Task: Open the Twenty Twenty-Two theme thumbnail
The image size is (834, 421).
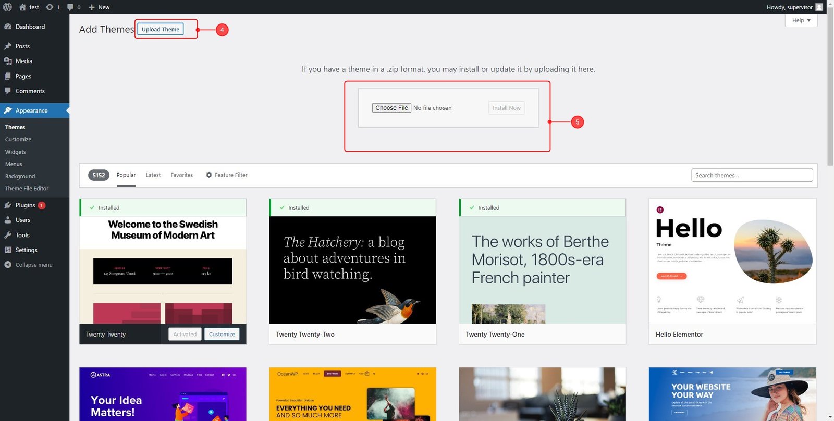Action: tap(352, 270)
